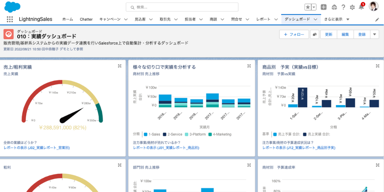Switch to the Chatter tab
This screenshot has height=192, width=384.
point(86,19)
